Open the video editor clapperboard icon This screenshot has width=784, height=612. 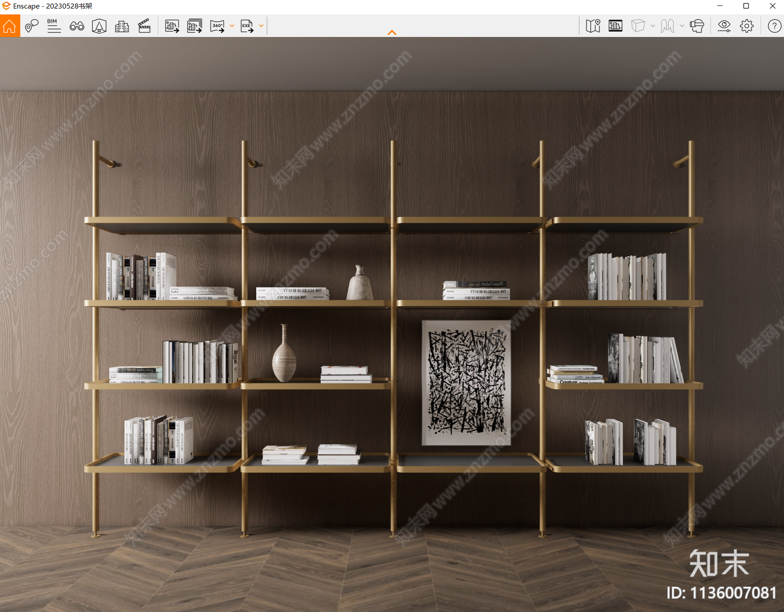tap(144, 26)
